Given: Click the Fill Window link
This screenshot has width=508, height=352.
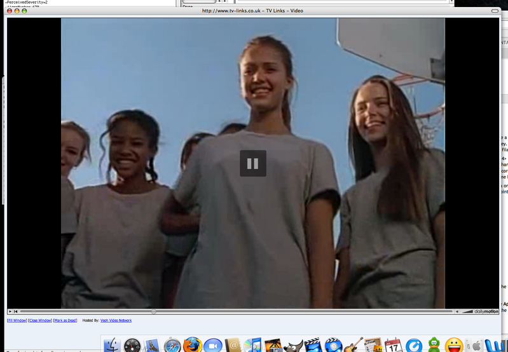Looking at the screenshot, I should pos(17,320).
